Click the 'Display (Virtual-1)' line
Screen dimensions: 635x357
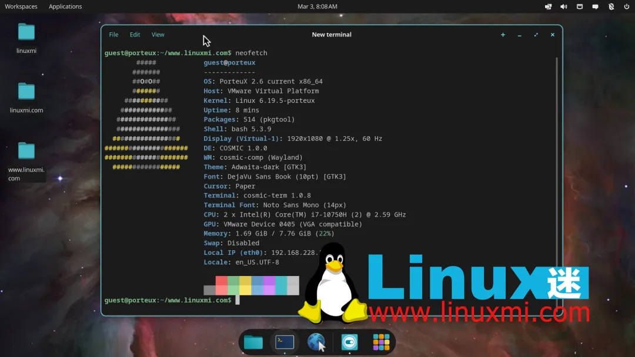click(293, 139)
